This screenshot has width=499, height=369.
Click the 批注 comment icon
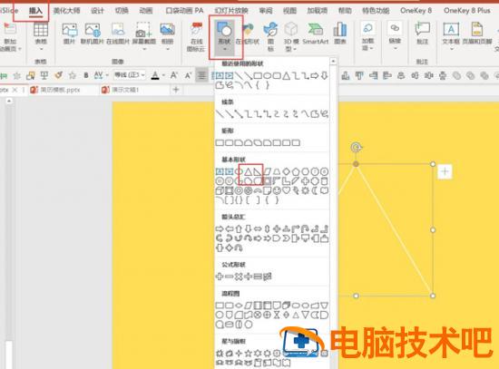point(422,34)
